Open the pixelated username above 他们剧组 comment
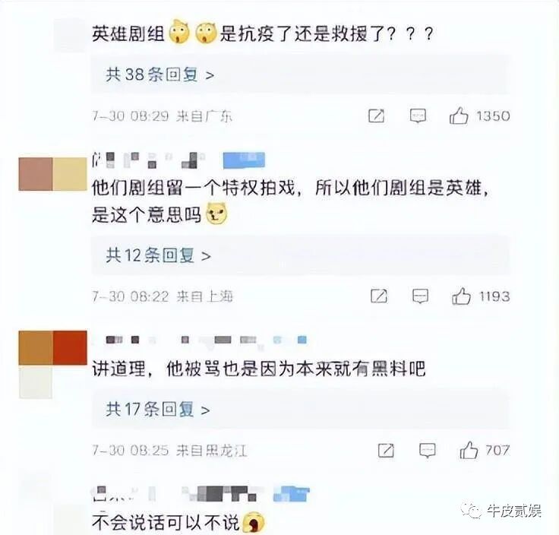559x535 pixels. click(x=149, y=160)
